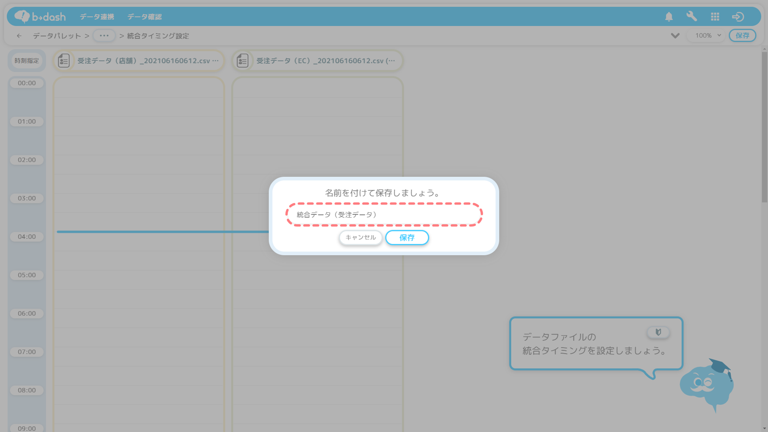Viewport: 768px width, 432px height.
Task: Open the データ連携 menu
Action: (97, 17)
